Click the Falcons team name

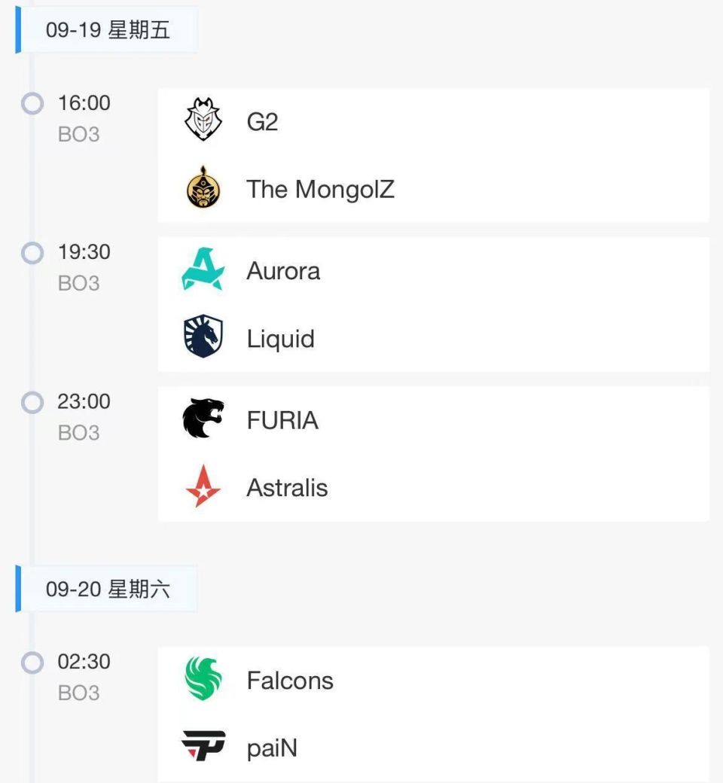290,680
